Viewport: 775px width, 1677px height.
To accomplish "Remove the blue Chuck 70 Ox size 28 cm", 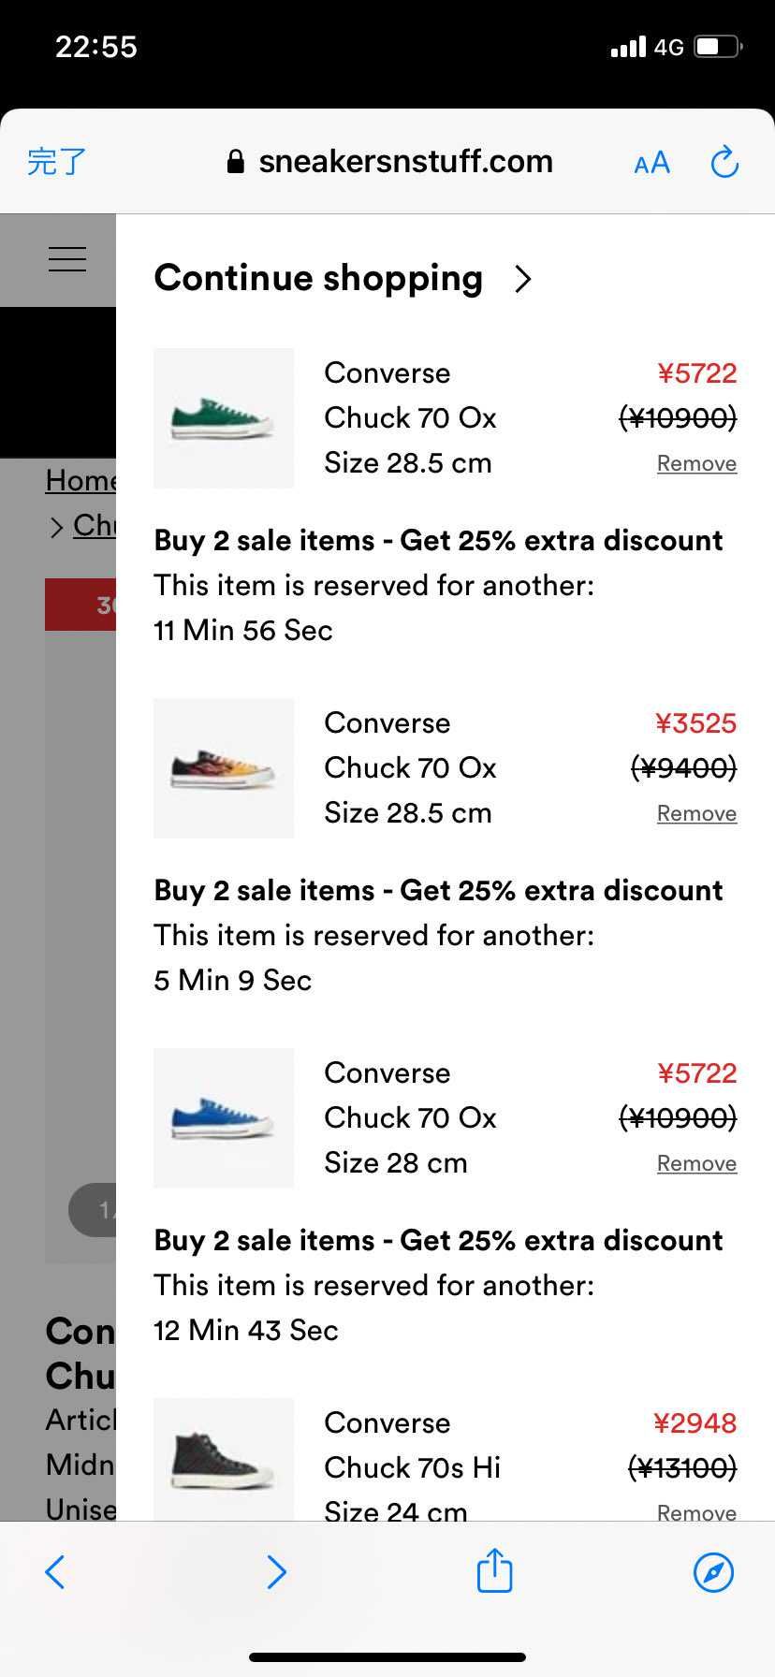I will click(696, 1163).
